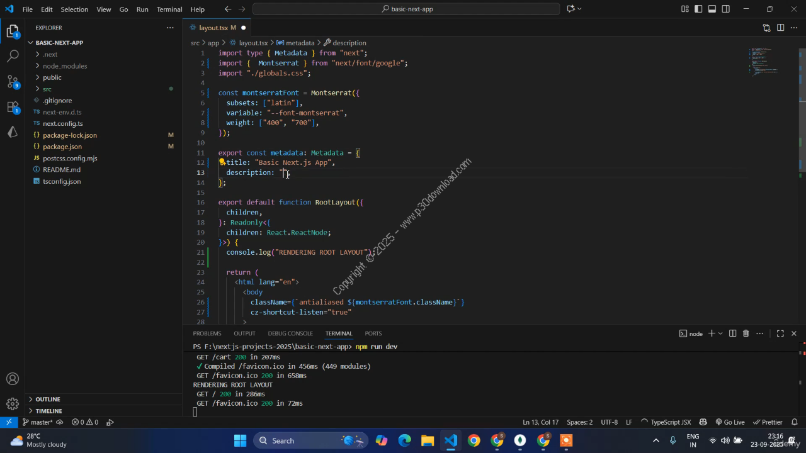Click the Manage gear icon
This screenshot has width=806, height=453.
click(x=13, y=404)
